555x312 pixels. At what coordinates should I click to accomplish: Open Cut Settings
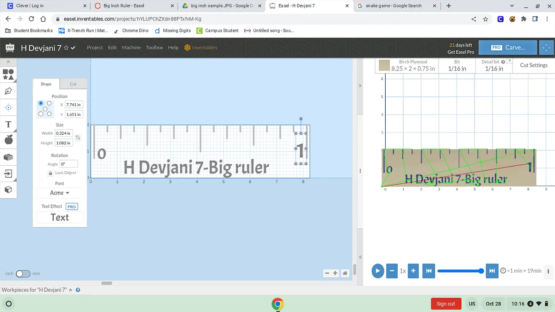coord(533,65)
